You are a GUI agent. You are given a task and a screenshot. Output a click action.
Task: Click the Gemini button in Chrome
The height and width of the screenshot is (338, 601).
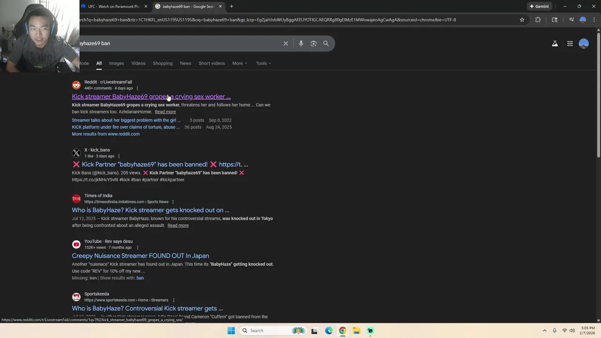point(539,7)
